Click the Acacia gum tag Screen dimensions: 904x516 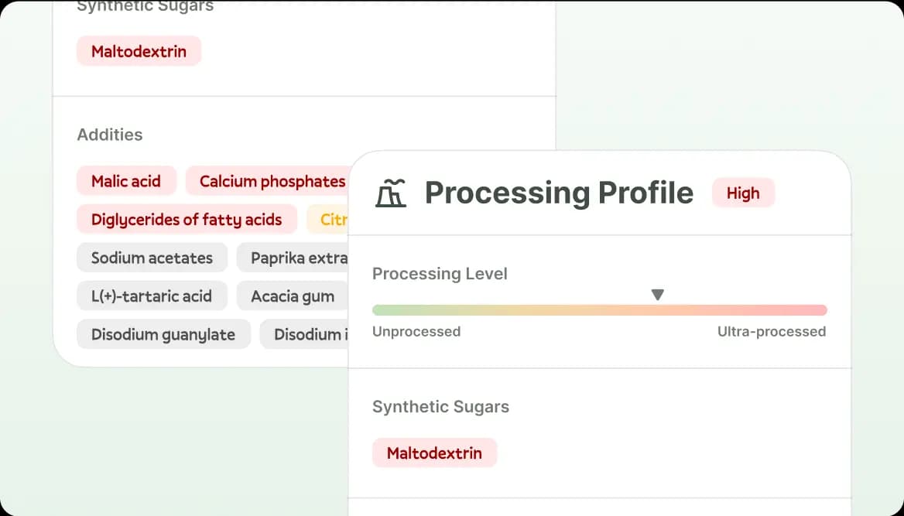[x=292, y=296]
